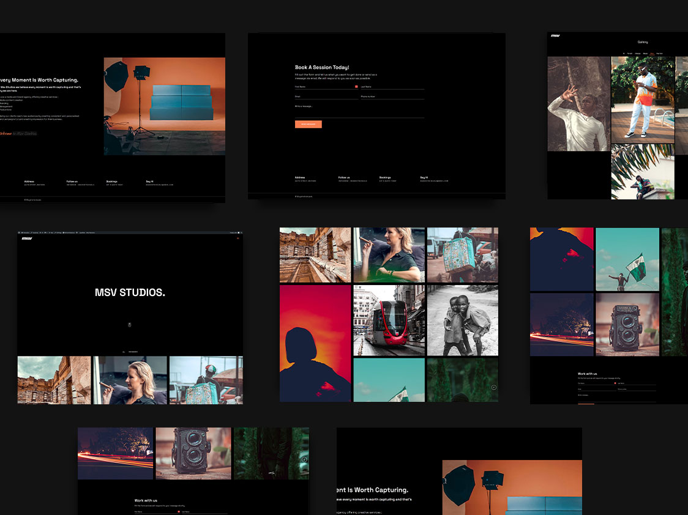Click the scroll indicator icon under MSV STUDIOS heading
The image size is (688, 515).
130,325
